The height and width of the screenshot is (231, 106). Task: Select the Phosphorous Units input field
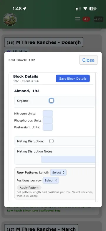[48, 120]
